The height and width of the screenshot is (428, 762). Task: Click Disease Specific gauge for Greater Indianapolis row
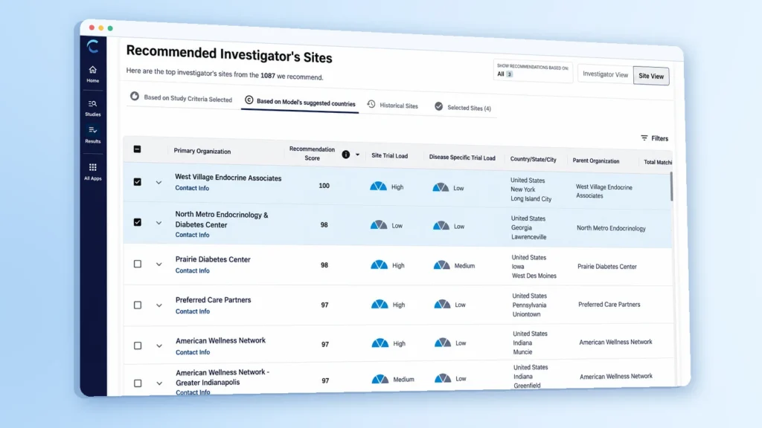coord(443,378)
